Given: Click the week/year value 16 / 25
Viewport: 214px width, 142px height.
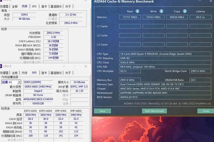Looking at the screenshot, I should point(79,91).
